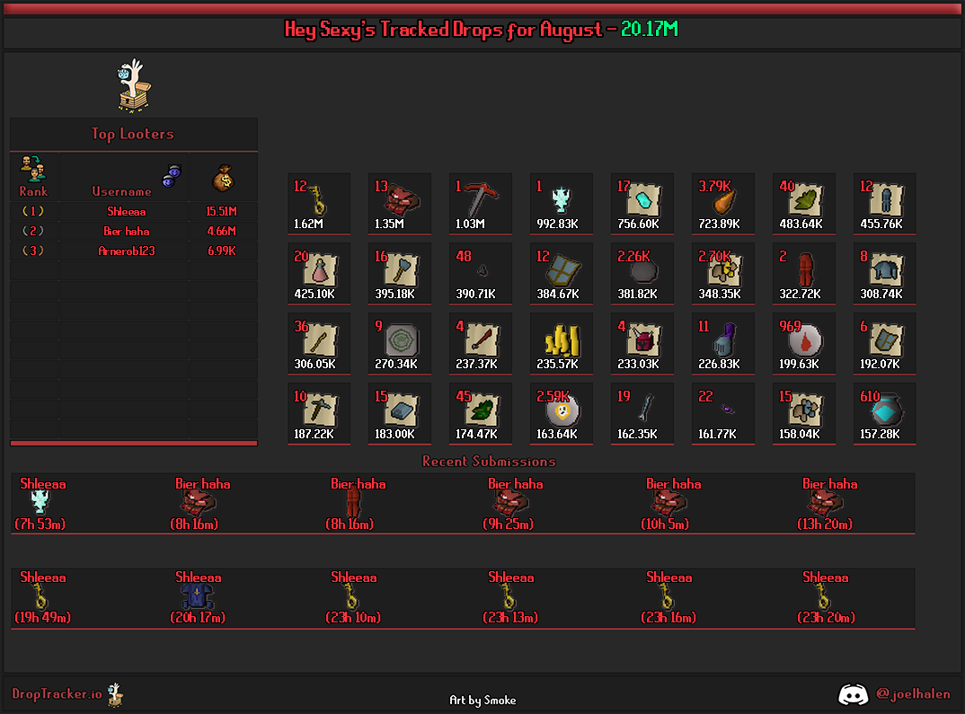The width and height of the screenshot is (965, 714).
Task: Click the loot chest hand logo
Action: click(x=134, y=85)
